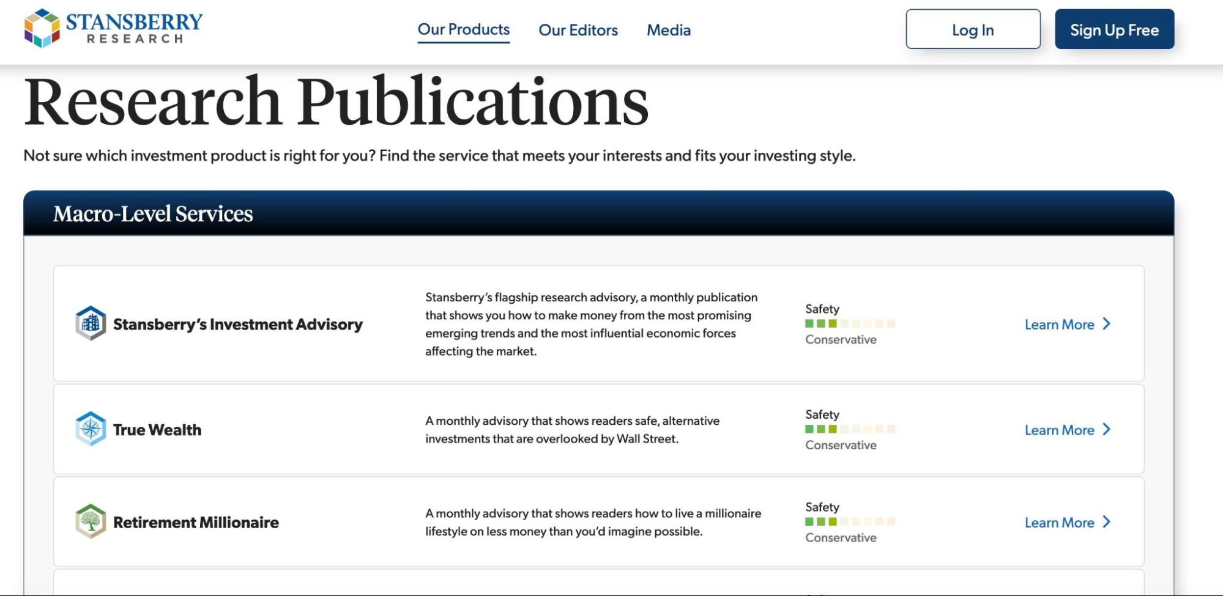Open the Our Editors menu
Viewport: 1223px width, 596px height.
(578, 30)
